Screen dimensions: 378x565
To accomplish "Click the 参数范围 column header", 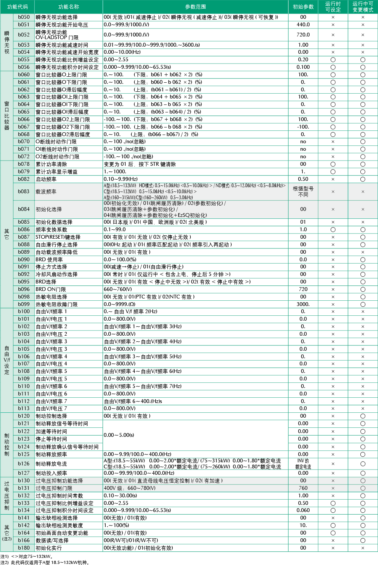I will 195,7.
